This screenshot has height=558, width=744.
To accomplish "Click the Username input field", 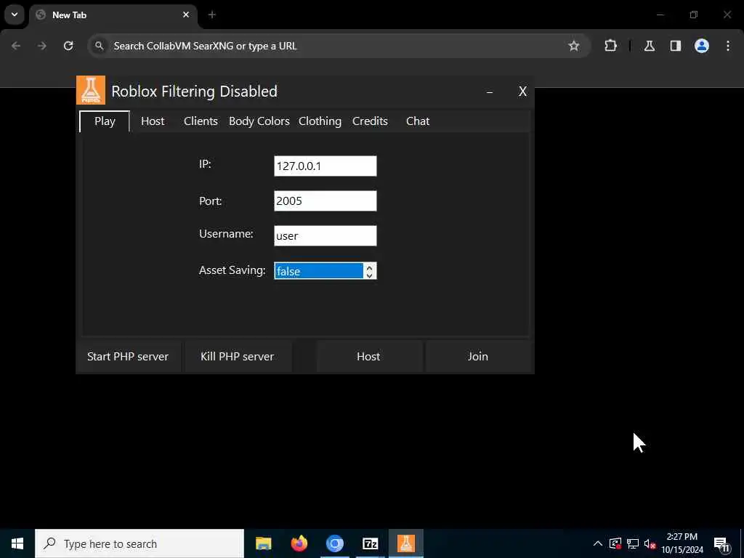I will coord(325,236).
